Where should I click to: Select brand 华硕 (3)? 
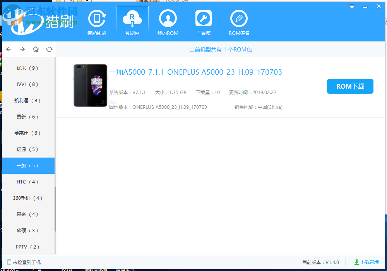pos(28,231)
